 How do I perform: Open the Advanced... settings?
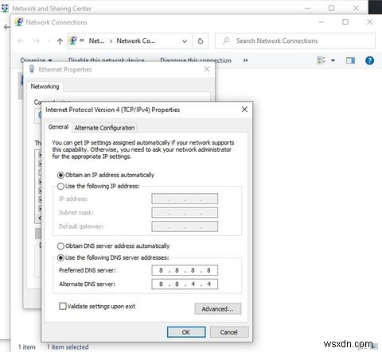pos(218,309)
